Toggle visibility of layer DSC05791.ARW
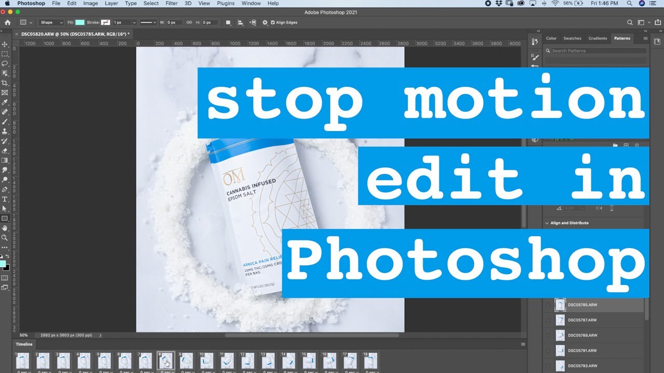 coord(548,351)
